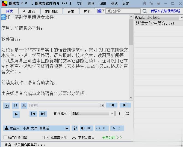Click 生成声音文件 button
Image resolution: width=183 pixels, height=147 pixels.
[x=54, y=138]
